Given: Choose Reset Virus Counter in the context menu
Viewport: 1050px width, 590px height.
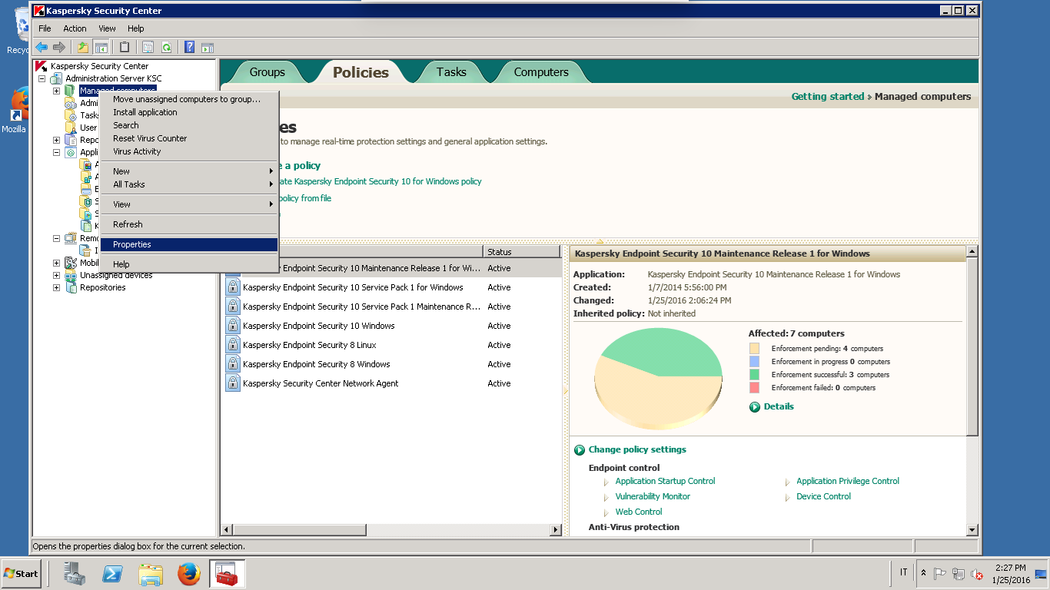Looking at the screenshot, I should [189, 138].
